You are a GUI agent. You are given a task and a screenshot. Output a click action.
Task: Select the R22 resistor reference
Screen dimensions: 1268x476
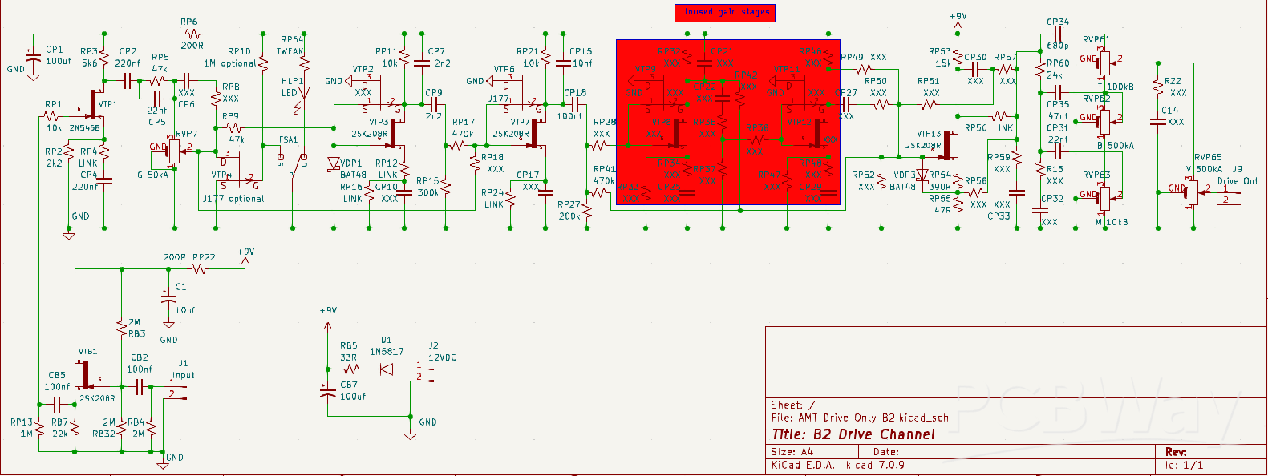point(1173,81)
